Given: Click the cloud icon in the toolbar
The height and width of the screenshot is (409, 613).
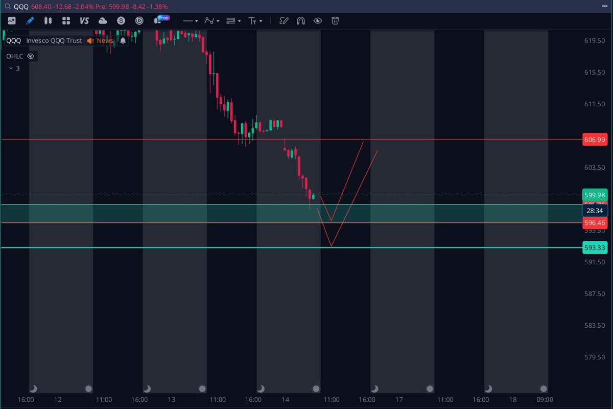Looking at the screenshot, I should point(103,21).
